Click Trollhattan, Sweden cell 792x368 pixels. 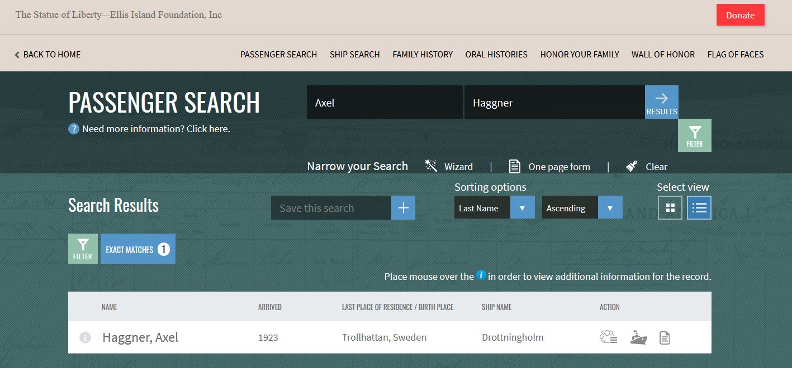click(x=384, y=337)
